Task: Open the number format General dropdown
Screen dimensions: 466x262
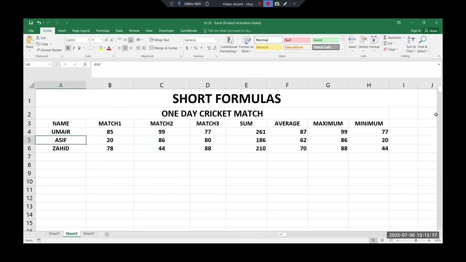Action: coord(215,40)
